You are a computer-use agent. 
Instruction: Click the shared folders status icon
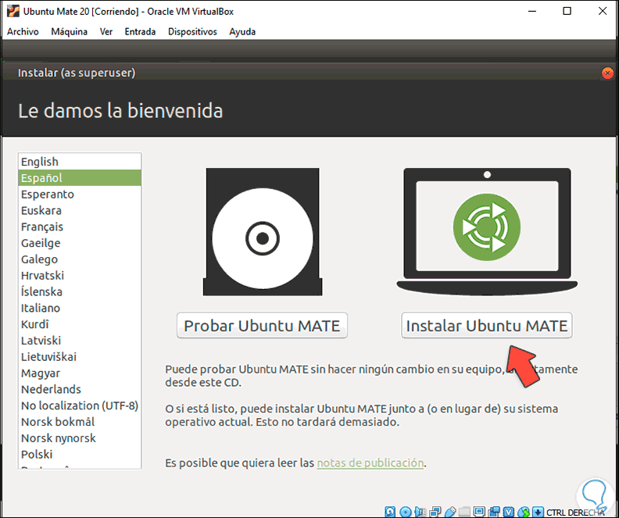(x=465, y=512)
